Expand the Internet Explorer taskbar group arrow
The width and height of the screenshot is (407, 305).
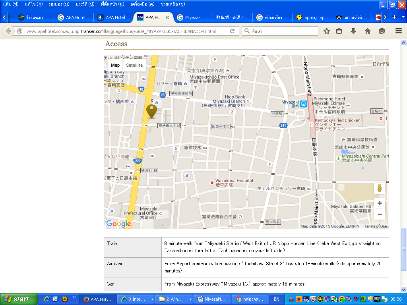point(152,299)
